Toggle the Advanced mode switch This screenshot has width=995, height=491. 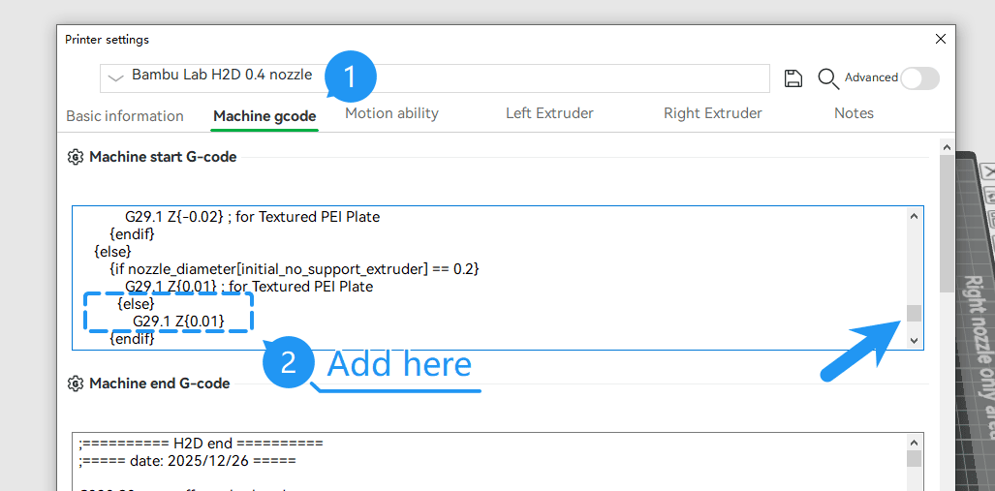coord(919,78)
